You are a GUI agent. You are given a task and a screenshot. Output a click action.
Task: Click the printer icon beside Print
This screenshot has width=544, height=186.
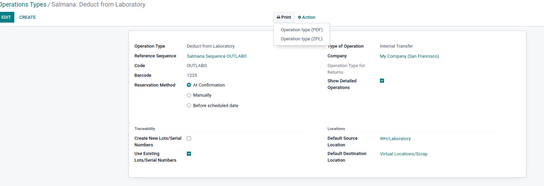tap(278, 17)
